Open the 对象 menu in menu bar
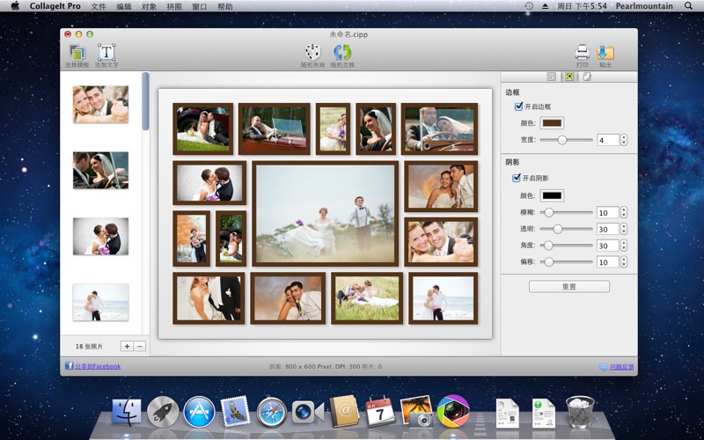The width and height of the screenshot is (704, 440). click(x=149, y=6)
